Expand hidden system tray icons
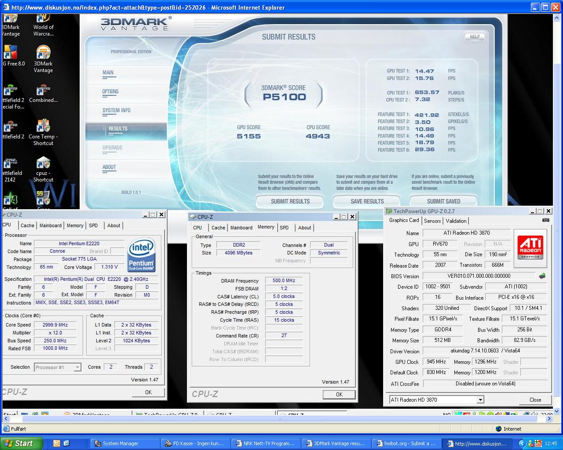563x450 pixels. point(522,443)
